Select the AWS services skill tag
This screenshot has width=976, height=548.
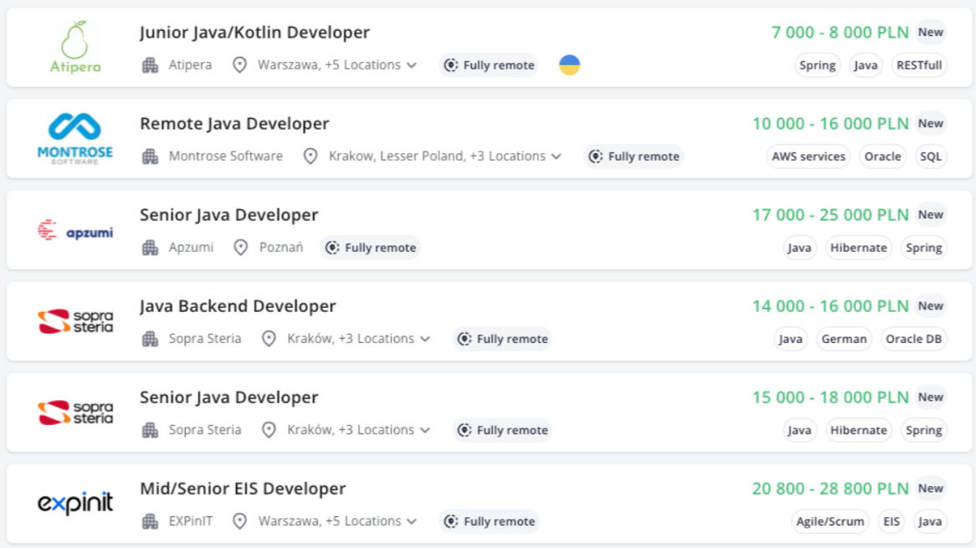(809, 156)
